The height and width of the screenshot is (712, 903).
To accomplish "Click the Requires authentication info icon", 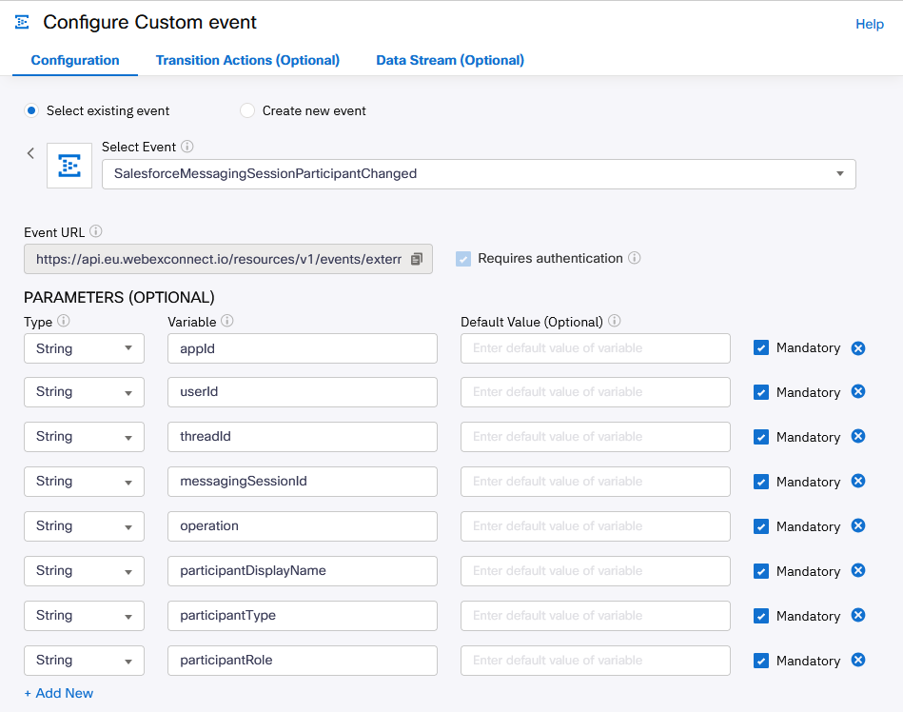I will pos(635,258).
